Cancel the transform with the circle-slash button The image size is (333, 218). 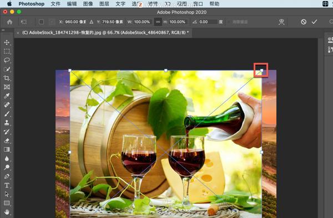[x=304, y=22]
